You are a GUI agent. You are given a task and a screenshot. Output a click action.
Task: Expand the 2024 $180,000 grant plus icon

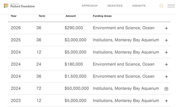coord(166,64)
